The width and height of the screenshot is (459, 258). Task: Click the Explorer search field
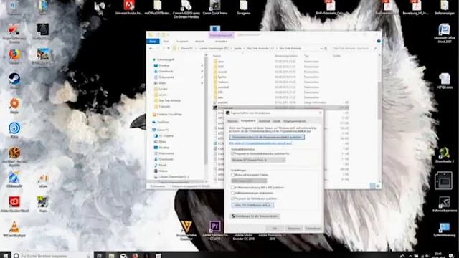(x=354, y=48)
